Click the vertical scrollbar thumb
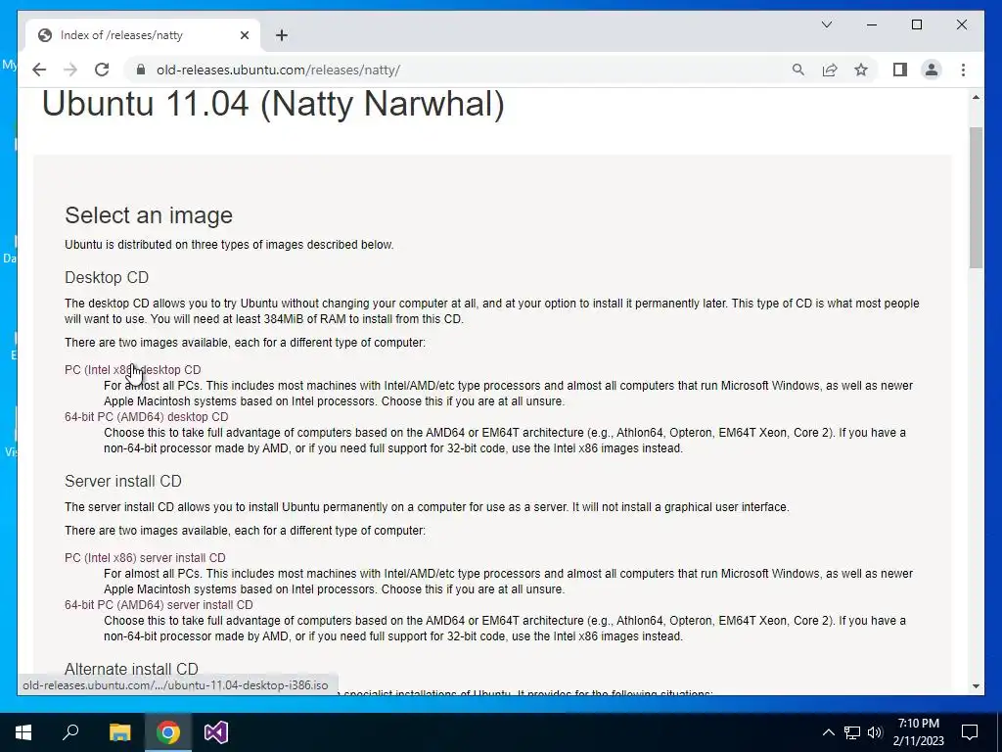1002x752 pixels. click(x=976, y=198)
